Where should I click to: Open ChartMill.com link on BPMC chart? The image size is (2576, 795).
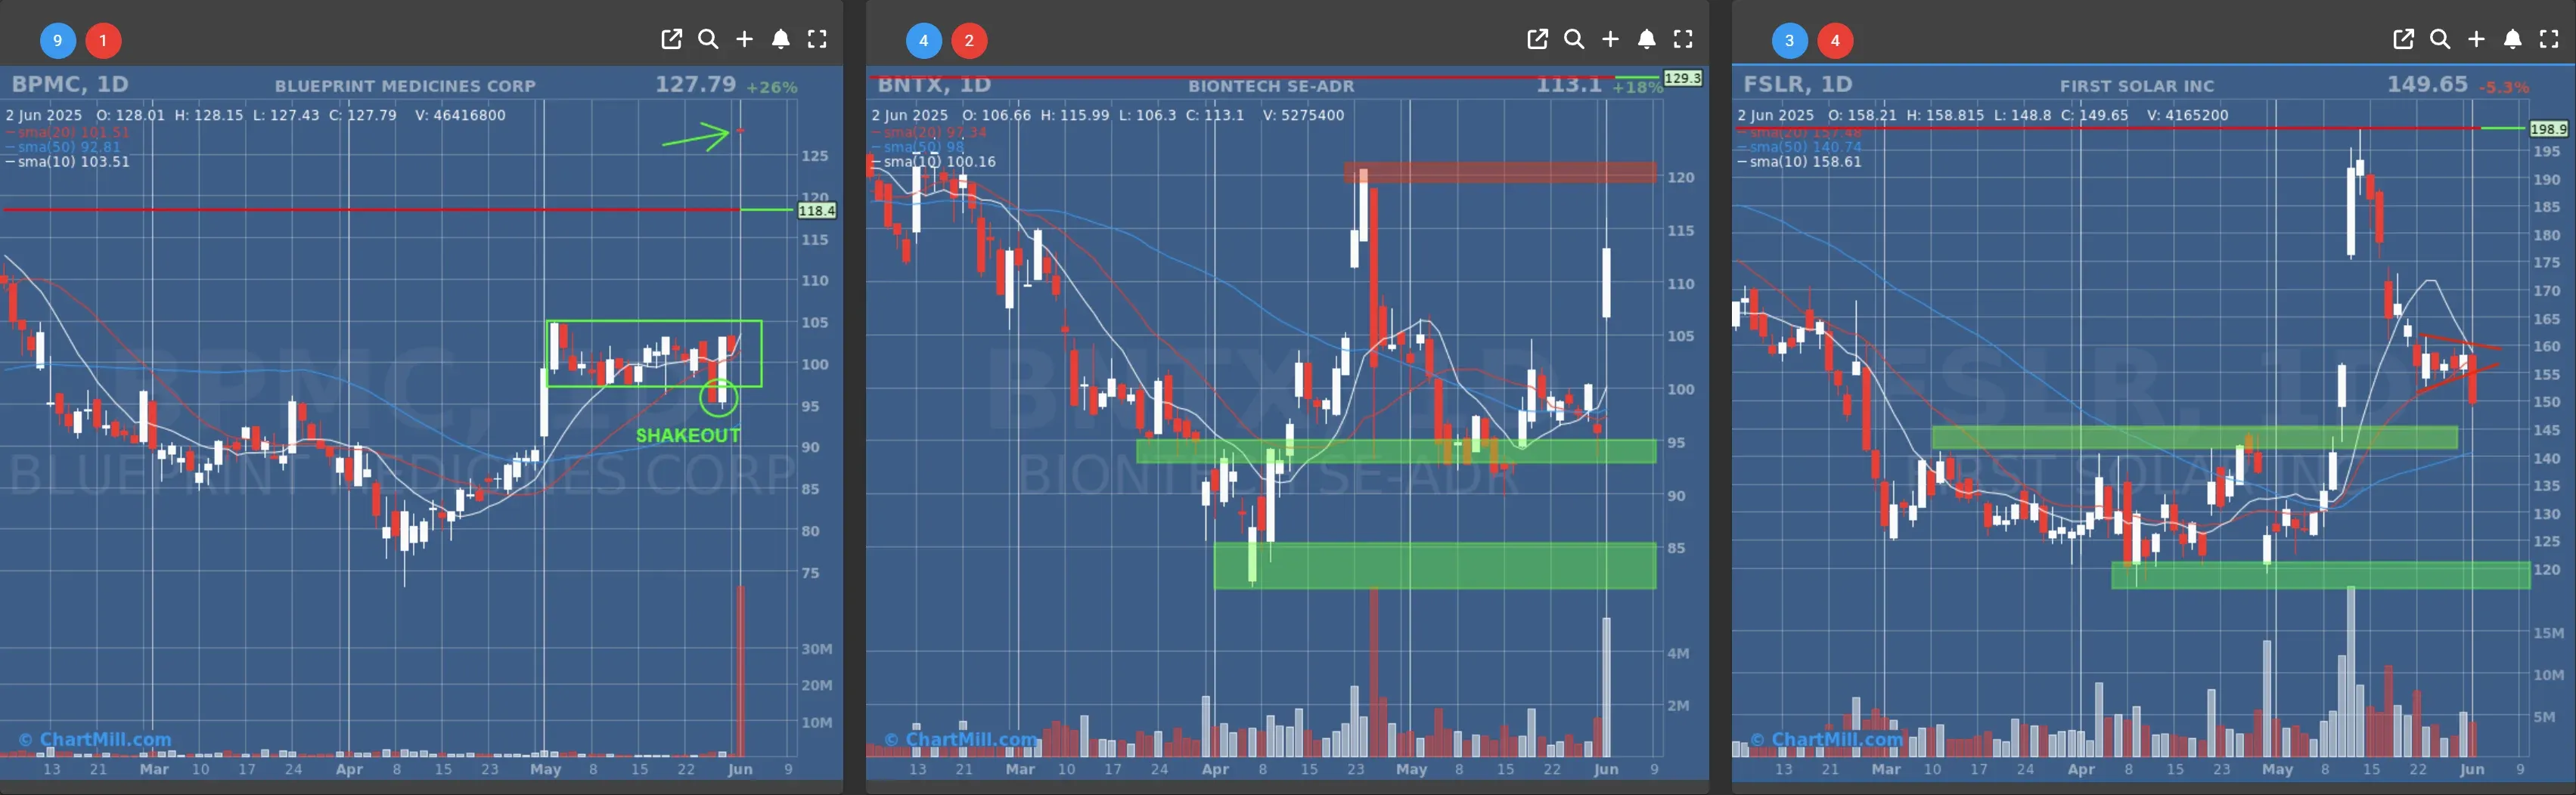95,740
